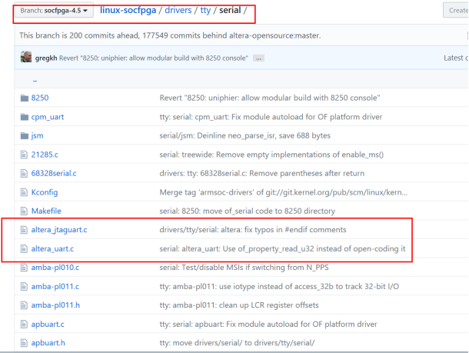Open move drivers/serial/ to drivers/tty/serial/ commit
469x353 pixels.
pyautogui.click(x=237, y=343)
